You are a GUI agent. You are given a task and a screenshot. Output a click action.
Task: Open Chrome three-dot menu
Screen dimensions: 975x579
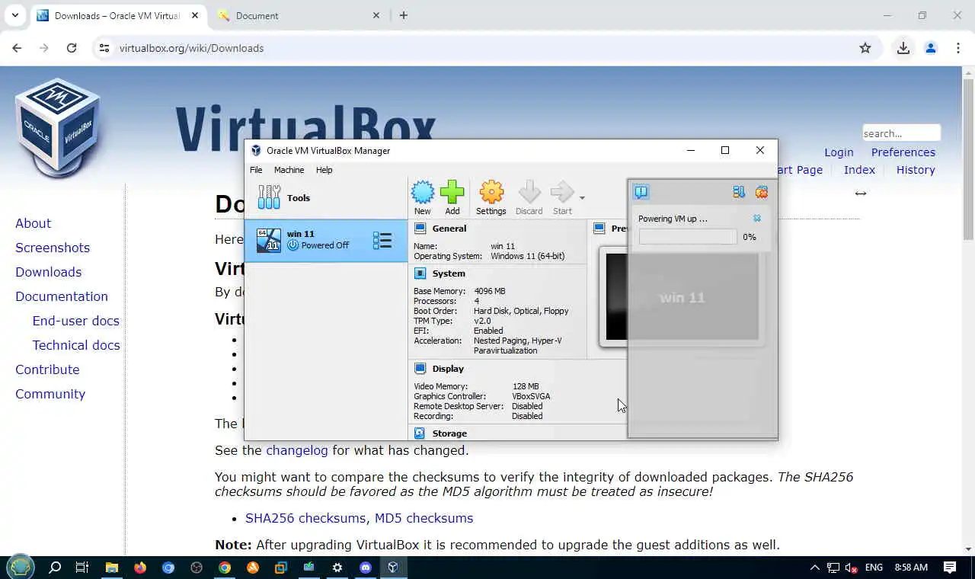coord(958,48)
